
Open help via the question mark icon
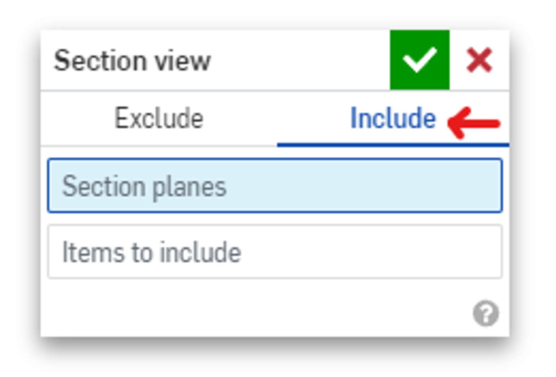485,313
